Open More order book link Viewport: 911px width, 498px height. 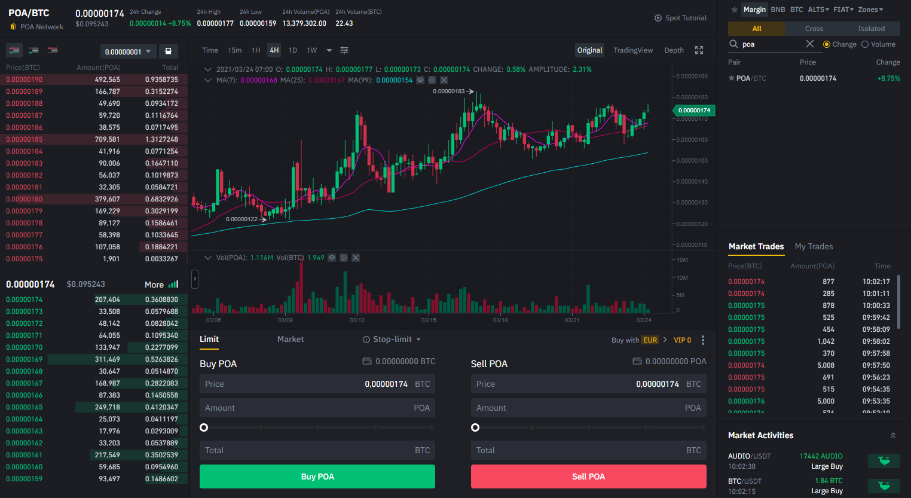[x=154, y=285]
